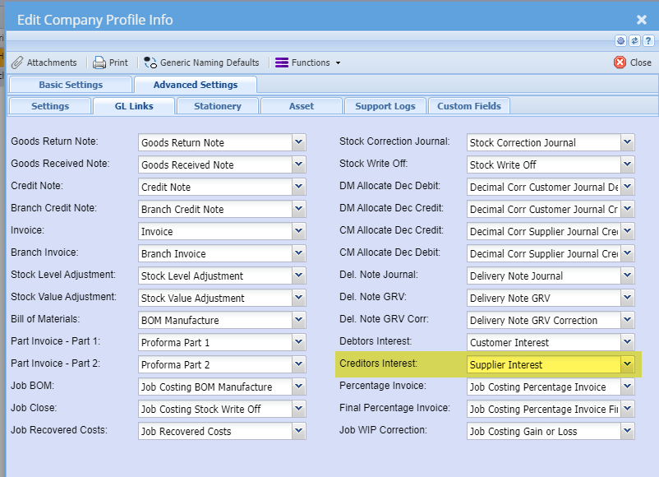Select the Stationery tab

[x=218, y=106]
